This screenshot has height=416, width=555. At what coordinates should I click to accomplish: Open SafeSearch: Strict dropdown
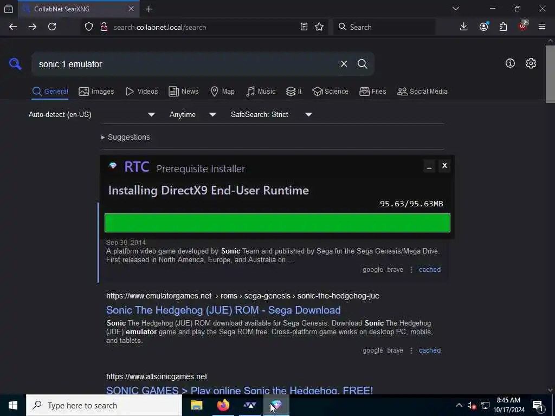271,115
